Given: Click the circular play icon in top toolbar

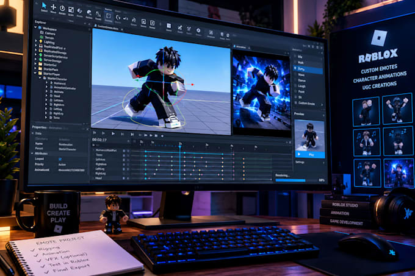Looking at the screenshot, I should coord(198,30).
